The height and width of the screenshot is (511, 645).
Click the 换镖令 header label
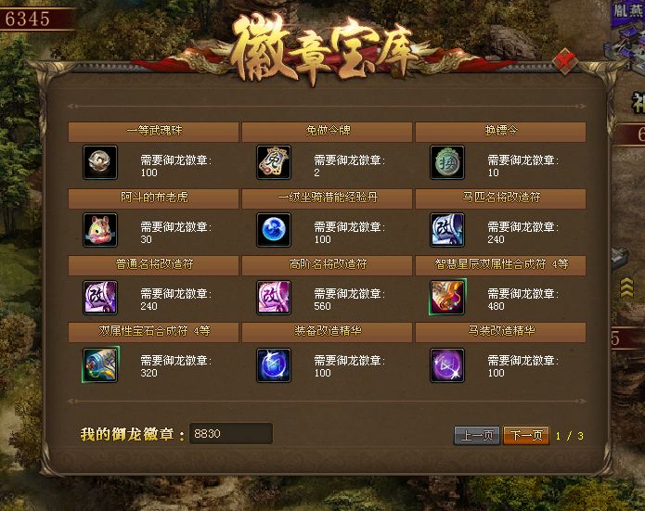click(501, 131)
